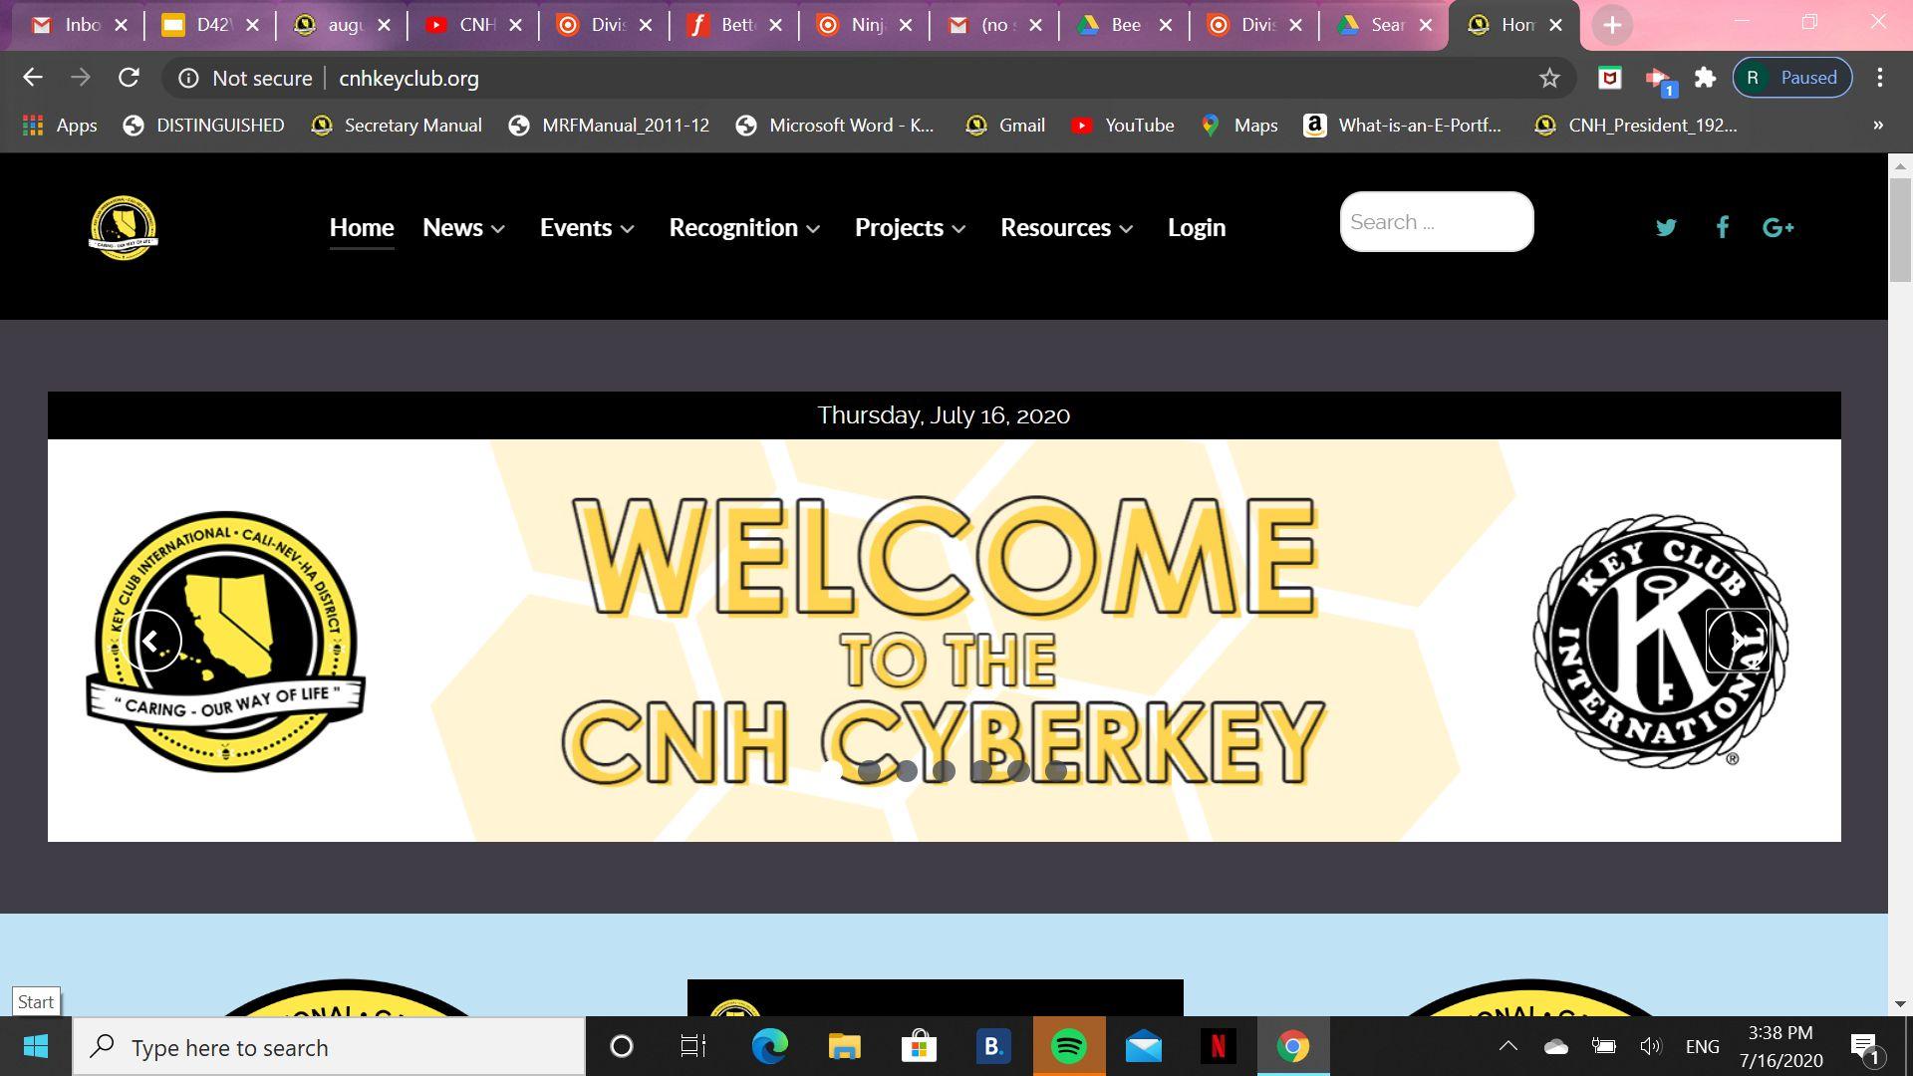The image size is (1913, 1076).
Task: Click the Login link in navigation
Action: pos(1196,228)
